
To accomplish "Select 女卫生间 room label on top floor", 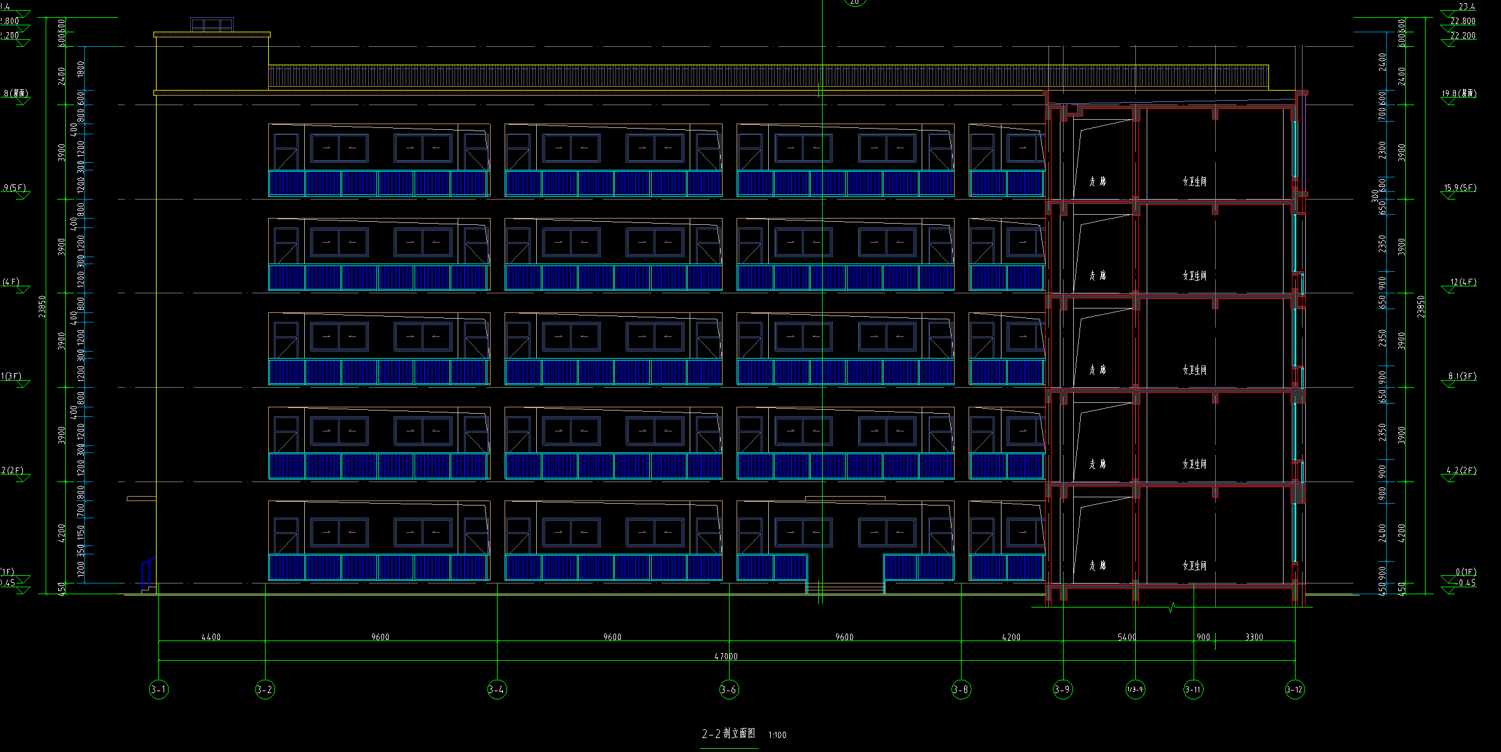I will pyautogui.click(x=1194, y=181).
